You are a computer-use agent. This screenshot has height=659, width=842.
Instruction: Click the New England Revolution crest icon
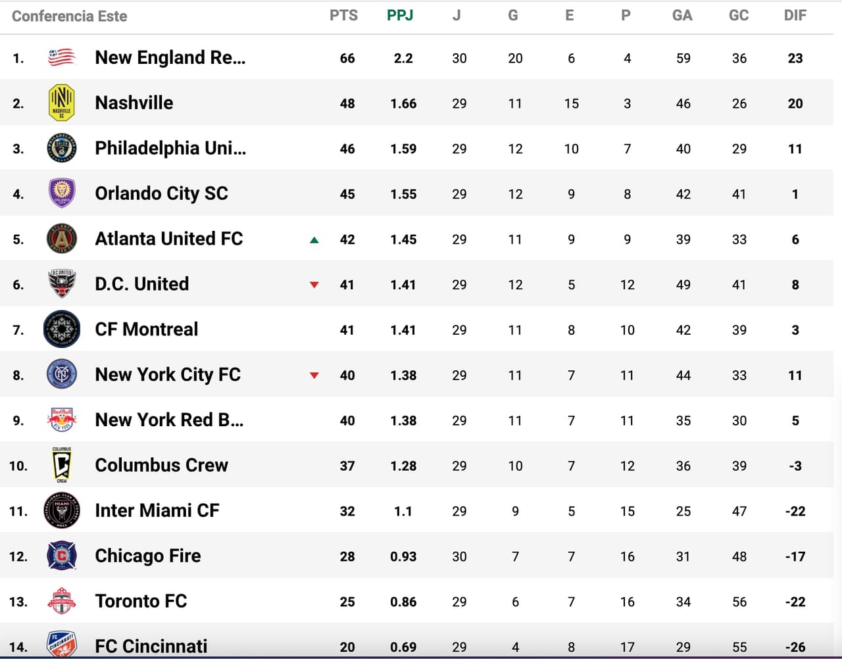point(62,58)
